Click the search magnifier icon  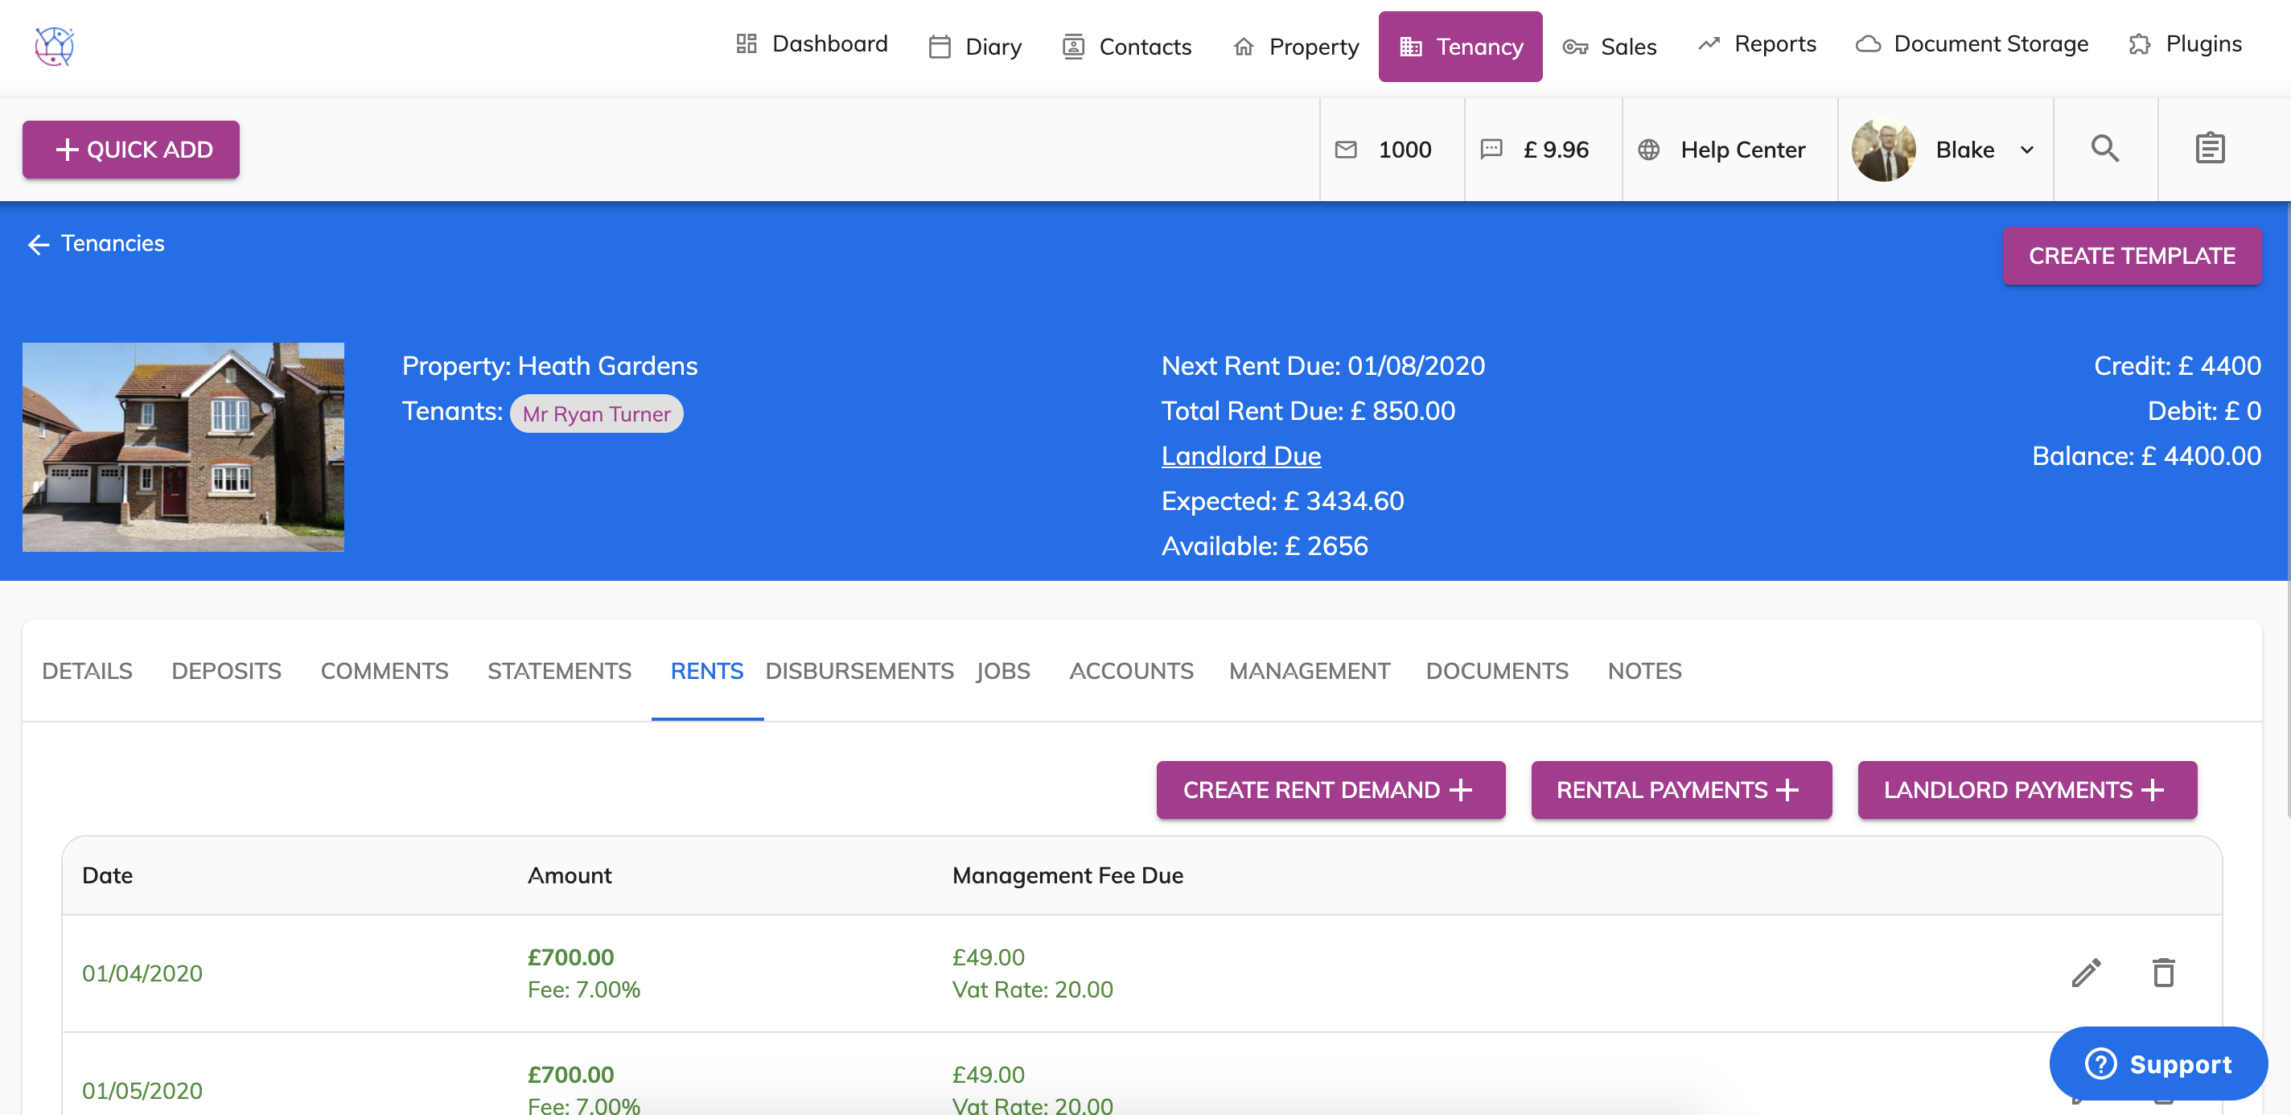point(2104,149)
